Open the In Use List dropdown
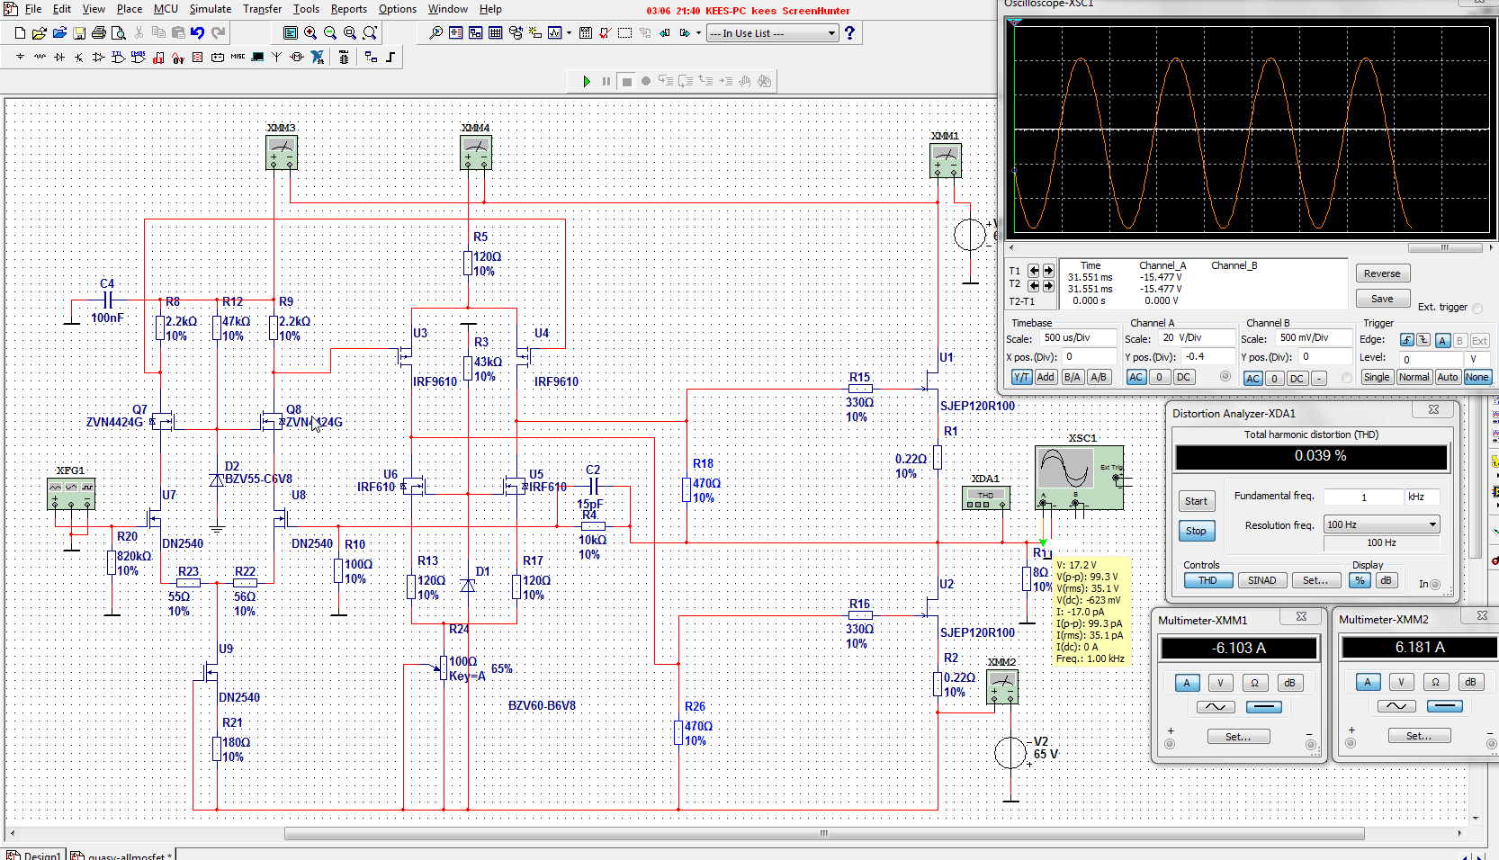The image size is (1499, 860). click(772, 33)
